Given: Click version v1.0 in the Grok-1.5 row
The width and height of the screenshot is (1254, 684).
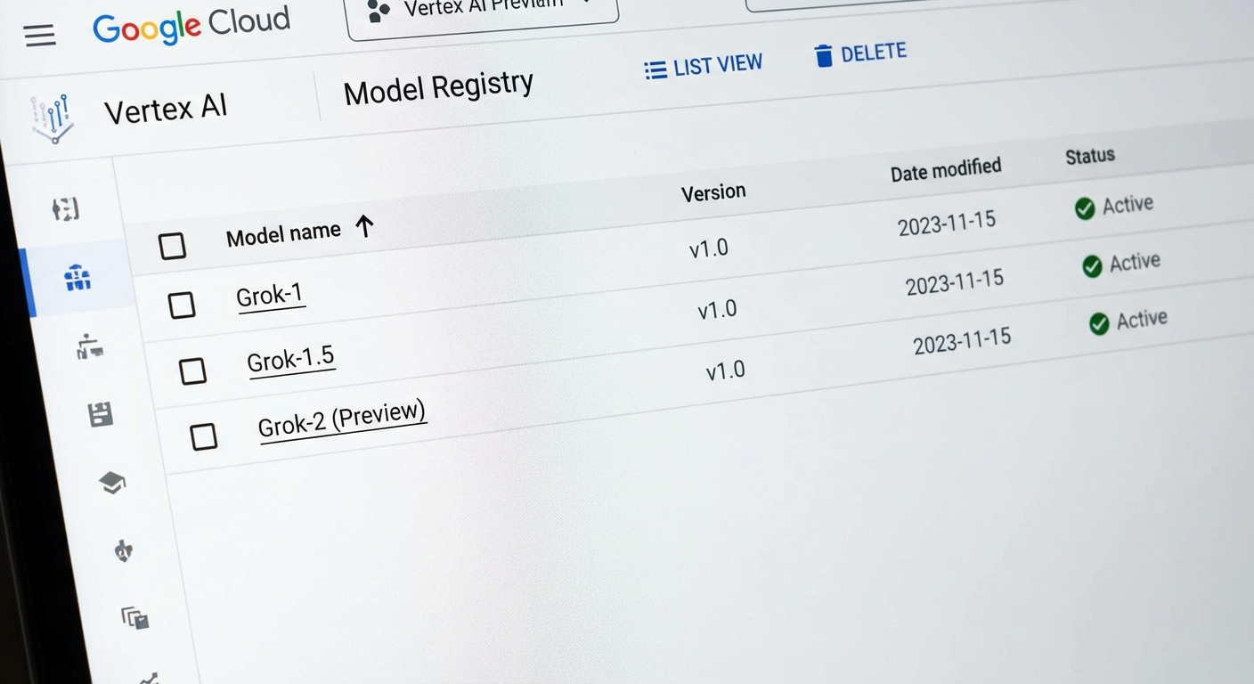Looking at the screenshot, I should click(717, 310).
